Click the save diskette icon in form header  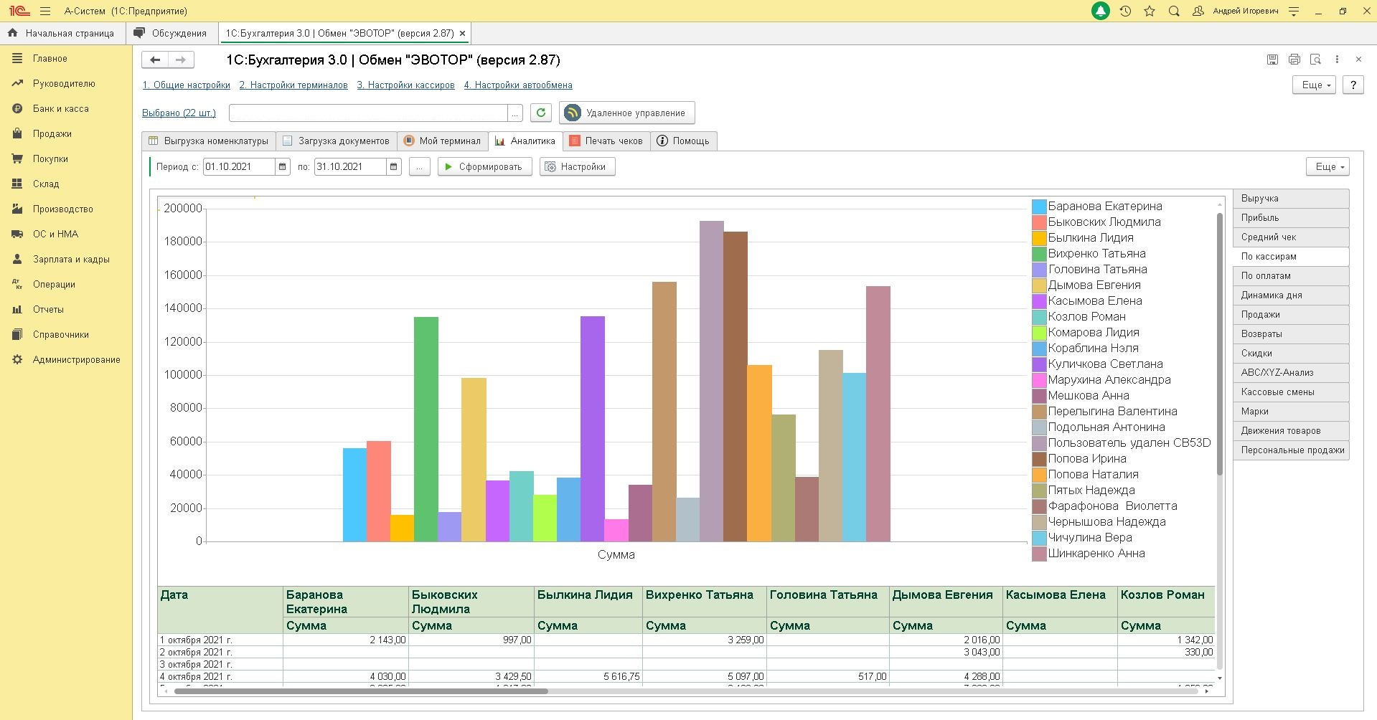click(1272, 60)
